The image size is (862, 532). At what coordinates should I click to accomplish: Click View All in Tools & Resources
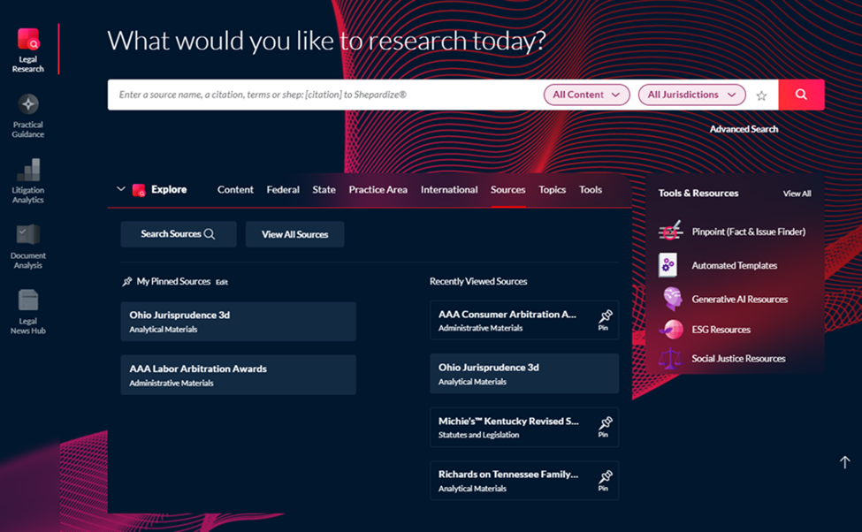pyautogui.click(x=797, y=194)
